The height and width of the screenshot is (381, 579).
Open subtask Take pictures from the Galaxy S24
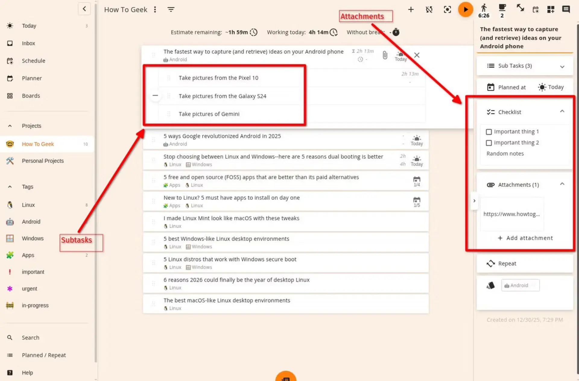pos(222,96)
